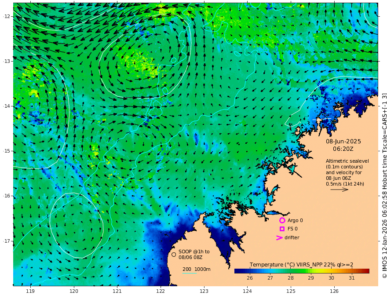The width and height of the screenshot is (387, 299).
Task: Click the magenta FS square legend icon
Action: 282,229
